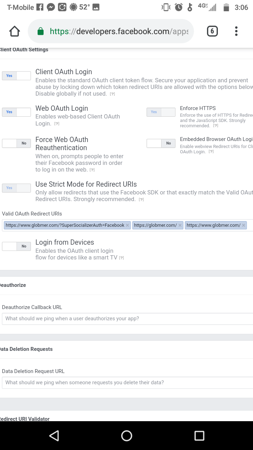The image size is (253, 450).
Task: Open help tooltip for Enforce HTTPS
Action: point(215,126)
